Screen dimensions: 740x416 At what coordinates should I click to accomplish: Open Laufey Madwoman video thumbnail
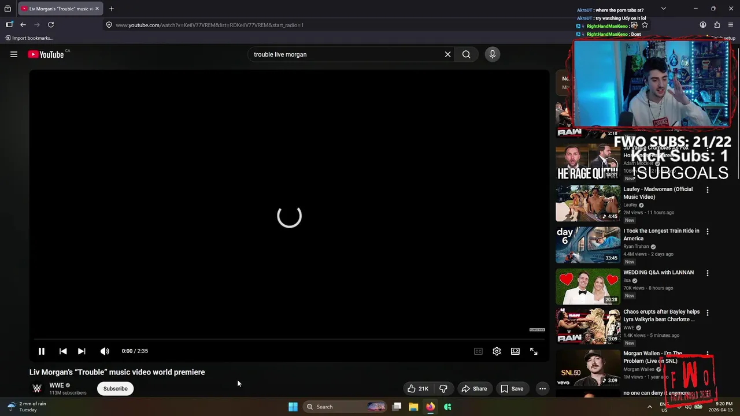click(588, 203)
